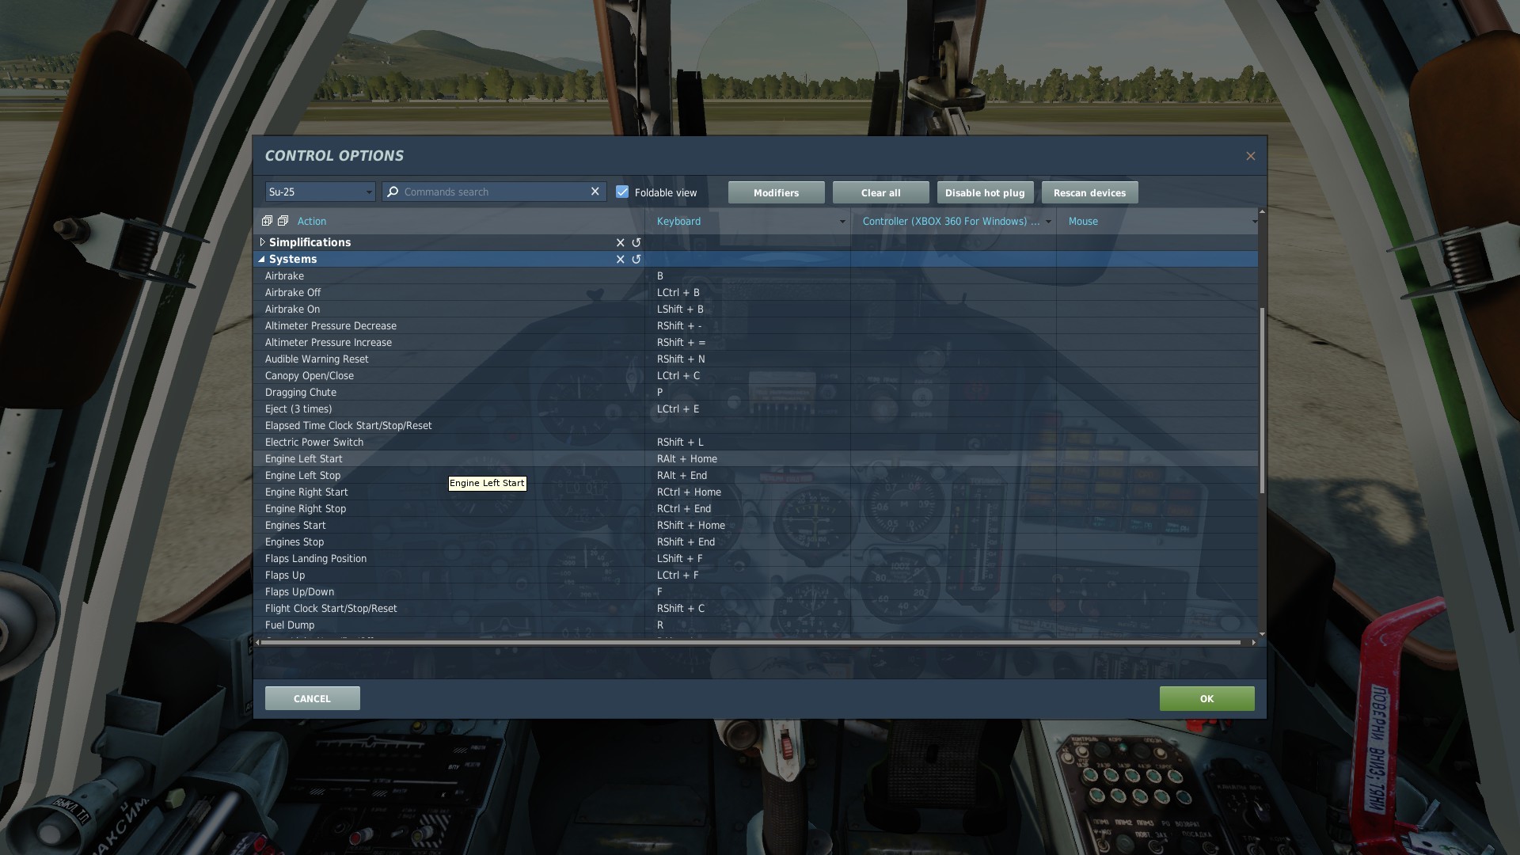
Task: Reset Systems category to default
Action: point(636,259)
